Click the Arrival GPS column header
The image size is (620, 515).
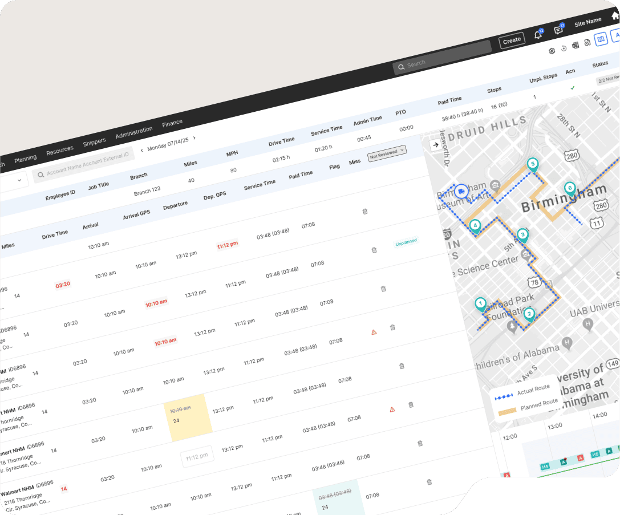click(136, 214)
